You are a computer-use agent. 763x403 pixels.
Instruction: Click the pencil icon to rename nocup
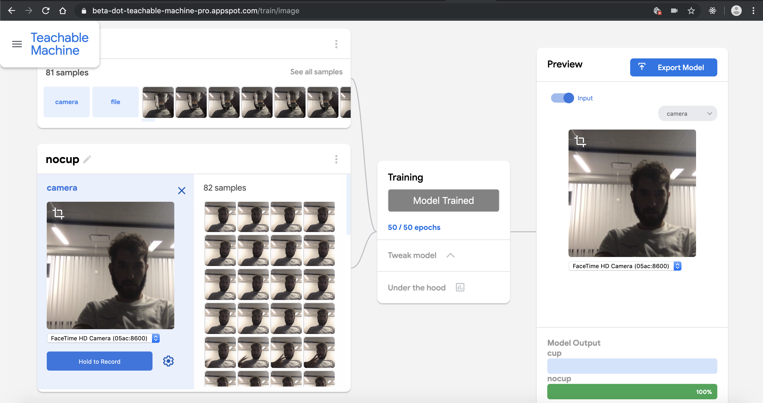click(87, 160)
